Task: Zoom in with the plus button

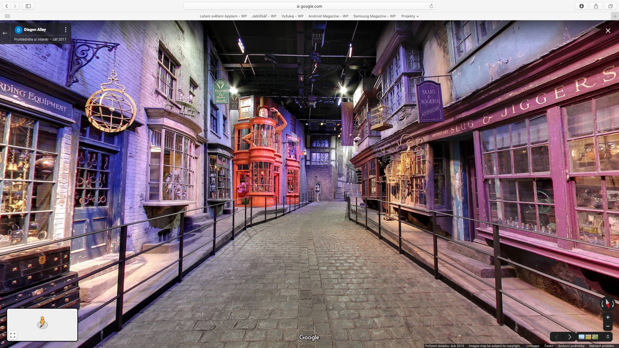Action: 608,317
